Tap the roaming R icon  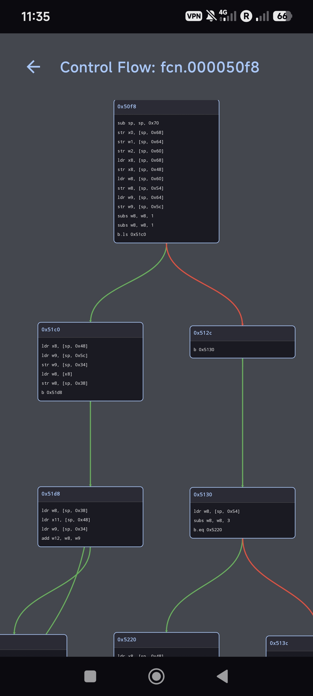(246, 16)
